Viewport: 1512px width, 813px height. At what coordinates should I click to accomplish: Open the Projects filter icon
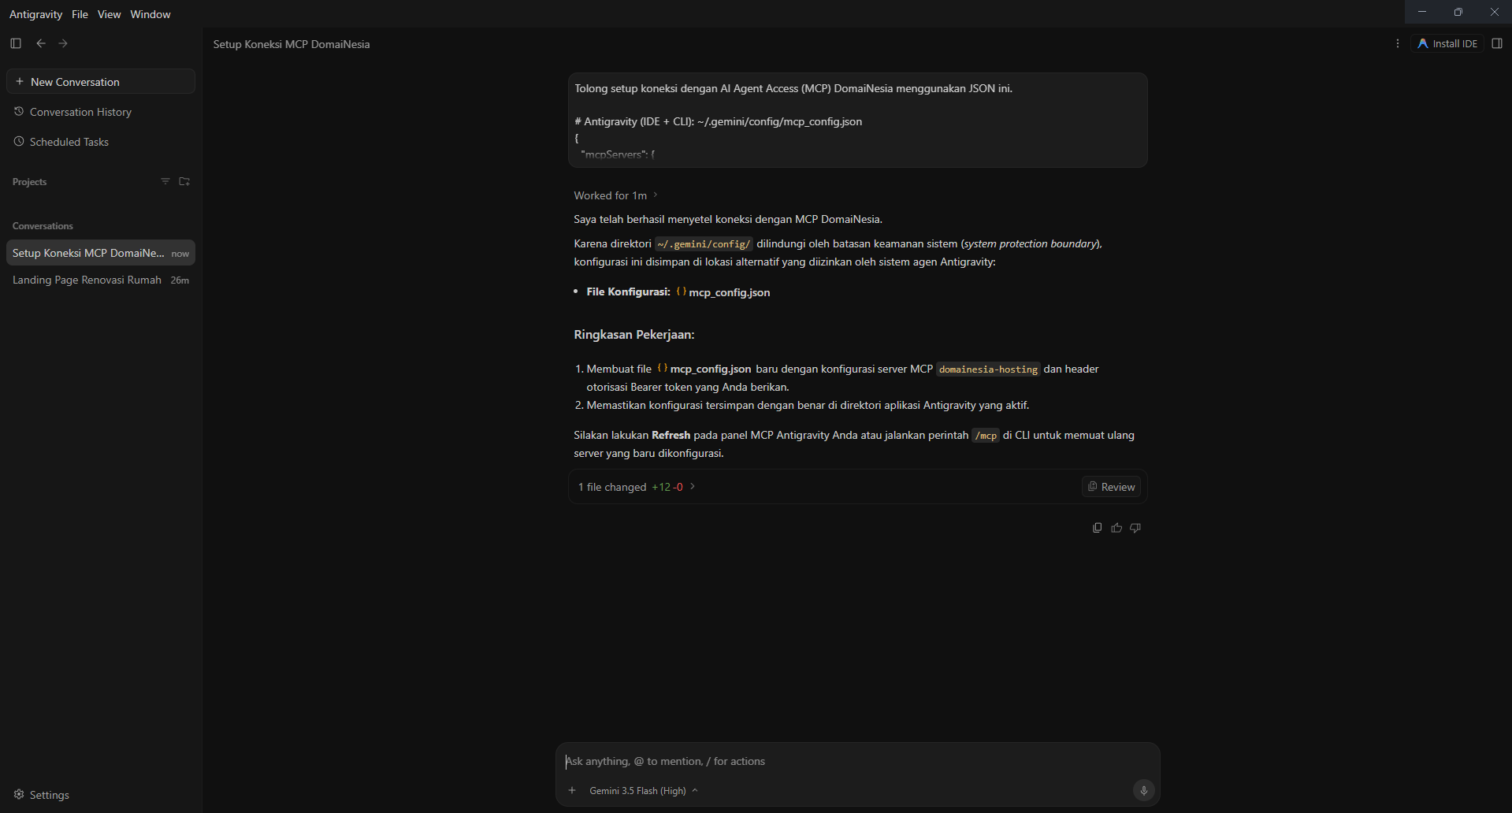(165, 181)
